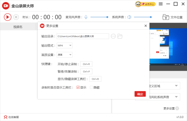Screen dimensions: 187x121
Task: Check the 显示 toolbar checkbox
Action: [x=78, y=87]
